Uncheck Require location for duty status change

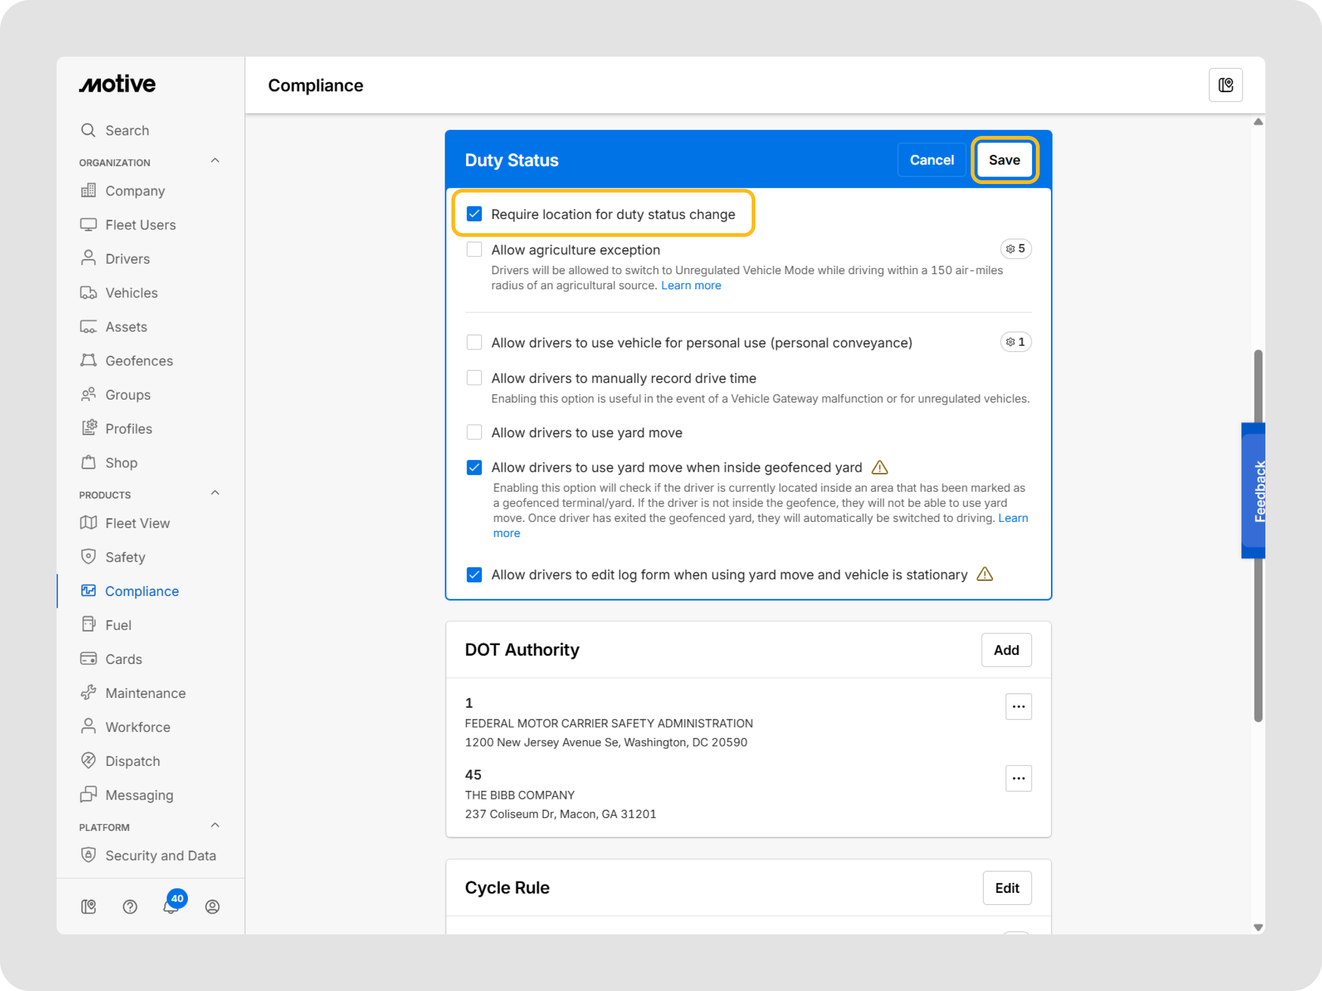tap(474, 214)
